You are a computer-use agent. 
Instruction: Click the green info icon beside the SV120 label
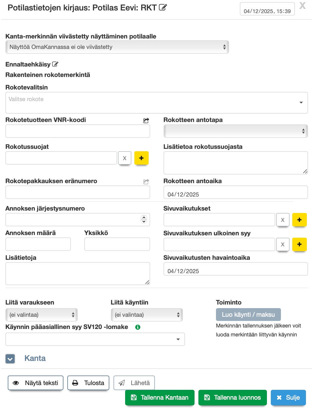138,327
